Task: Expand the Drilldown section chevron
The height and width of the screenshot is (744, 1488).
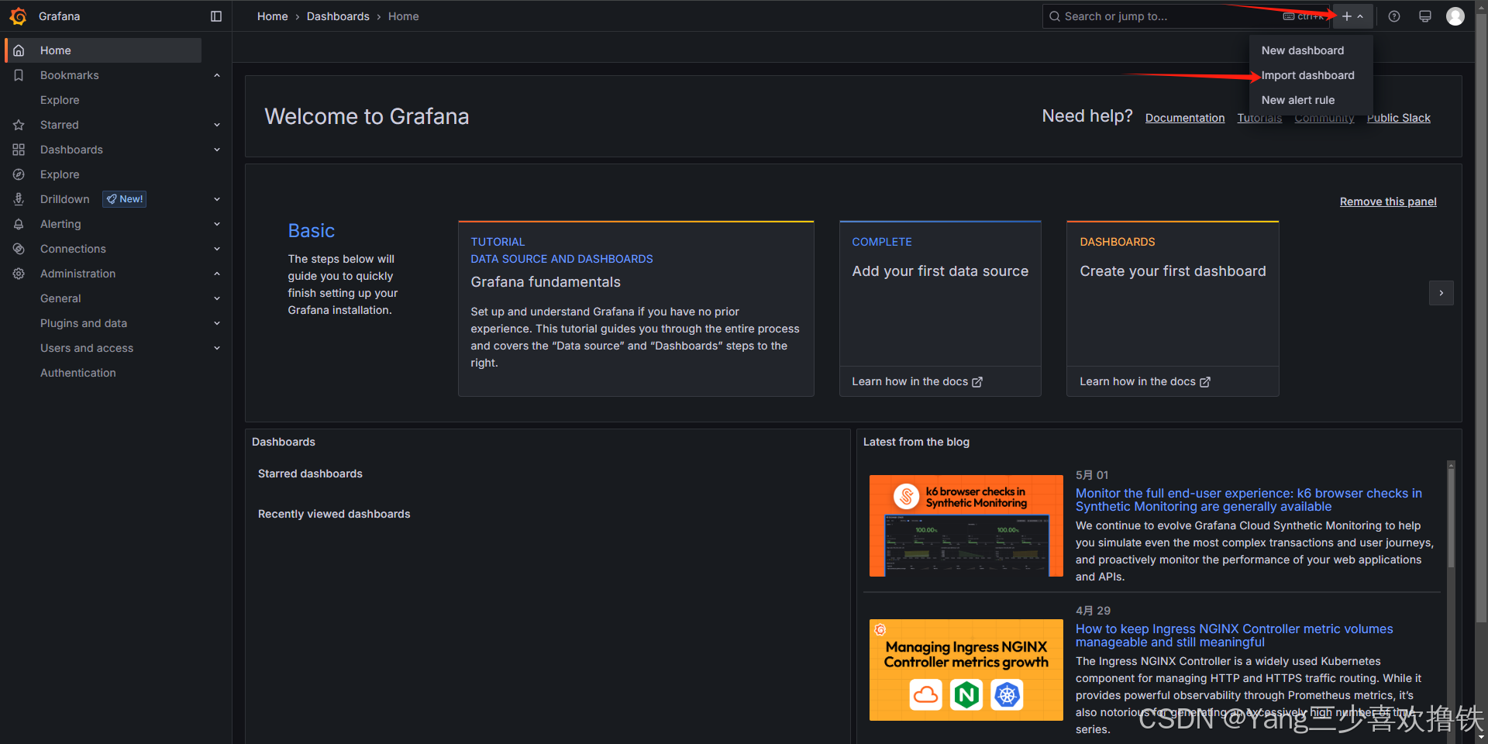Action: 217,199
